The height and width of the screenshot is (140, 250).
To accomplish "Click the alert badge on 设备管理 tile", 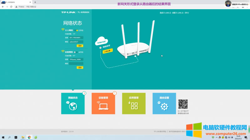I will pos(115,93).
